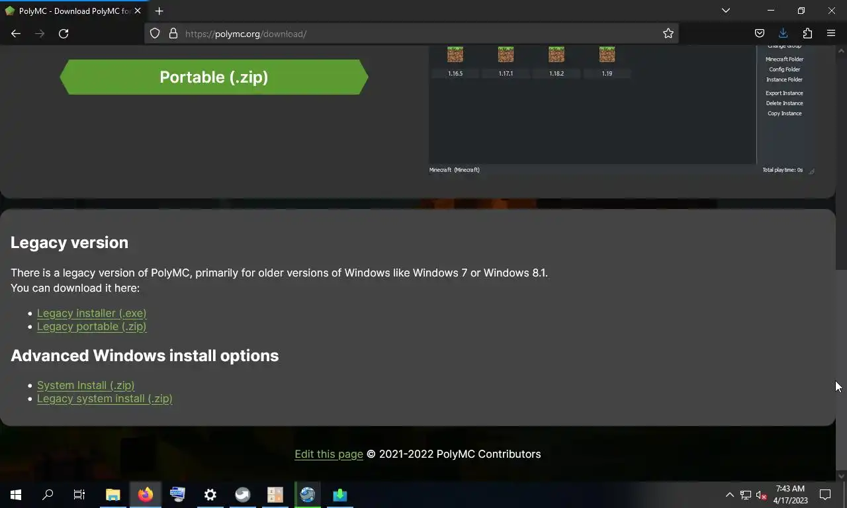
Task: Download the Portable (.zip) build
Action: [214, 77]
